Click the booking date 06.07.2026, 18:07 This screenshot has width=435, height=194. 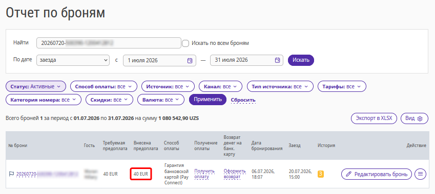pyautogui.click(x=263, y=174)
